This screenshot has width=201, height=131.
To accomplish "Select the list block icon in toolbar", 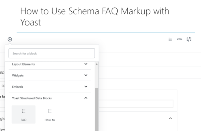I will click(x=170, y=39).
